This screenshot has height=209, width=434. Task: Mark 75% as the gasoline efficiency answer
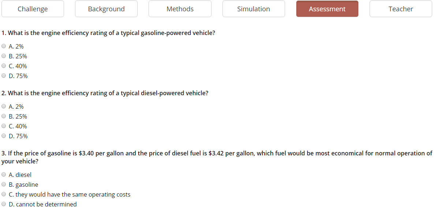(x=4, y=76)
